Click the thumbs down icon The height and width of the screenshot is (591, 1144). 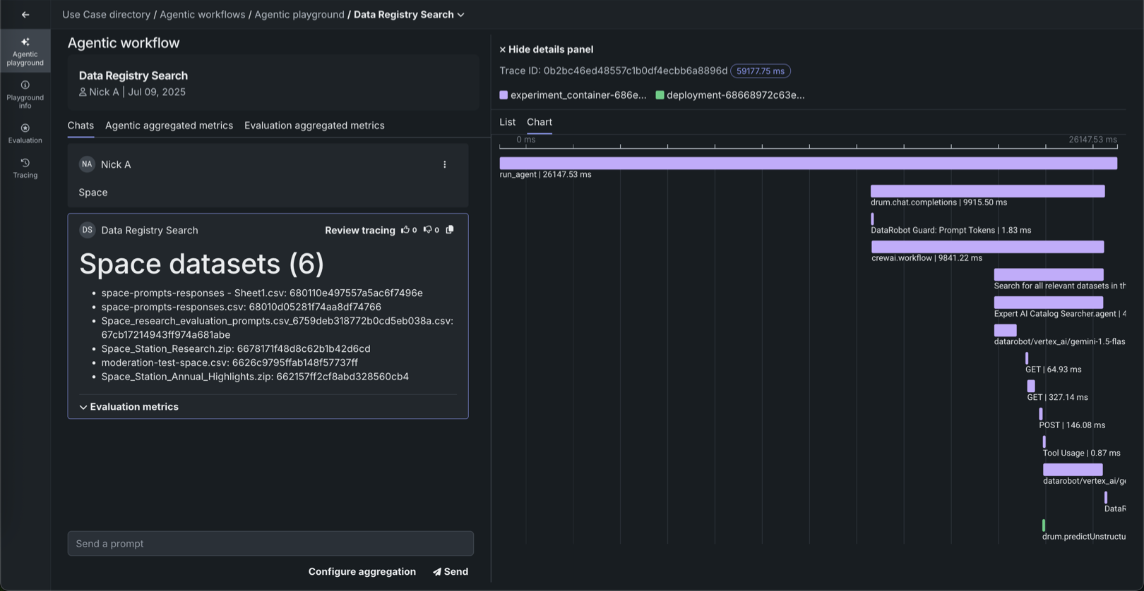427,230
